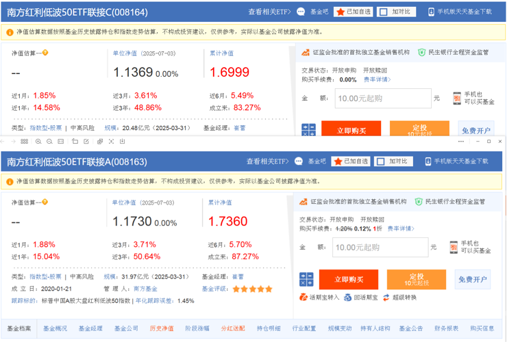
Task: Zoom out with the magnifier minus icon
Action: 49,142
